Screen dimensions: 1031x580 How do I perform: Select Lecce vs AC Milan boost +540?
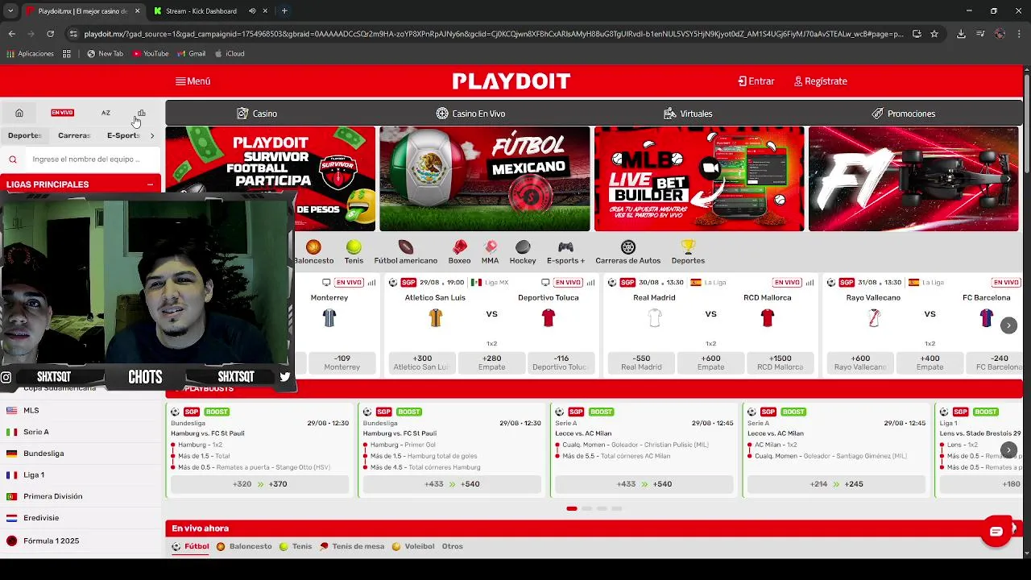[x=644, y=484]
